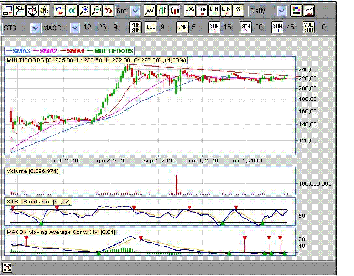Toggle the BOL Bollinger bands indicator
The width and height of the screenshot is (354, 276).
pos(151,27)
